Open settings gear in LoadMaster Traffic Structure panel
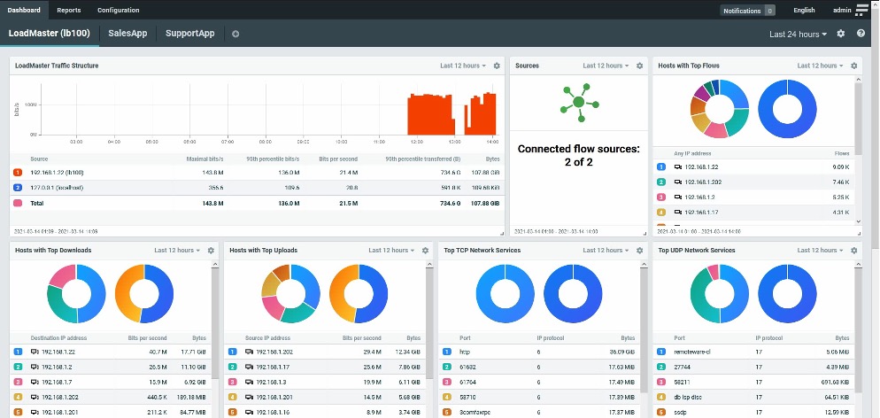 click(x=497, y=66)
